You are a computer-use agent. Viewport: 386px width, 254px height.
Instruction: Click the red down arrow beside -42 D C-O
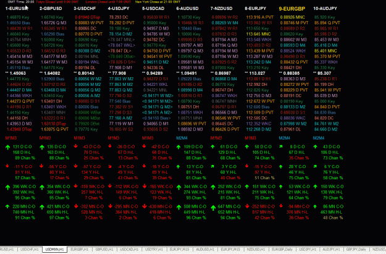tap(144, 146)
